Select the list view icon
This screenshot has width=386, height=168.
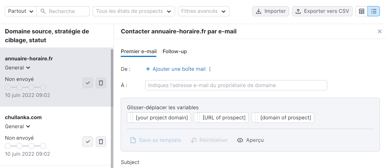coord(374,11)
